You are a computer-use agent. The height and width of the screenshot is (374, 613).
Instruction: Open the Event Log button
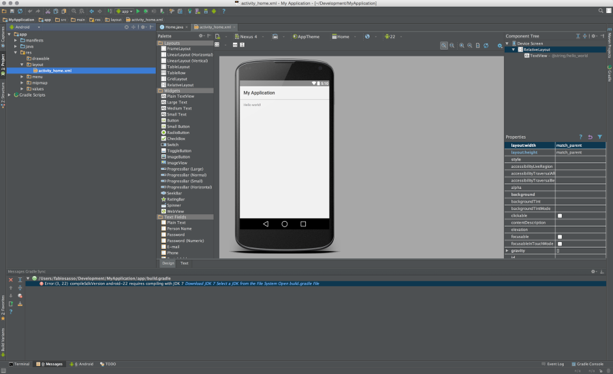(x=553, y=364)
